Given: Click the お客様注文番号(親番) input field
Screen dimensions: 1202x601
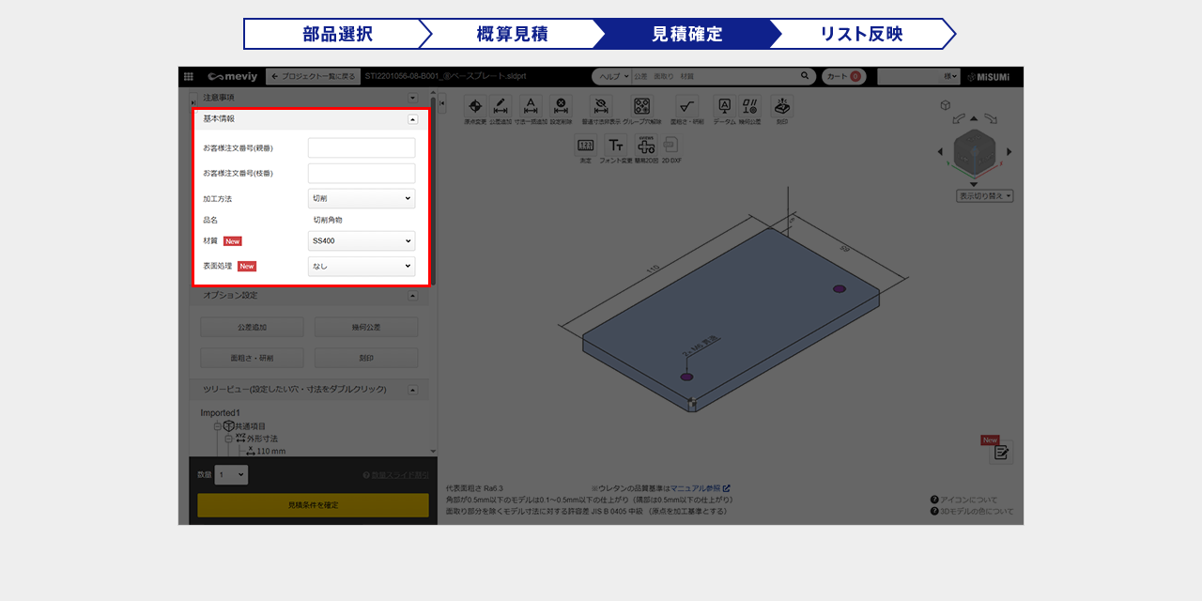Looking at the screenshot, I should [362, 148].
